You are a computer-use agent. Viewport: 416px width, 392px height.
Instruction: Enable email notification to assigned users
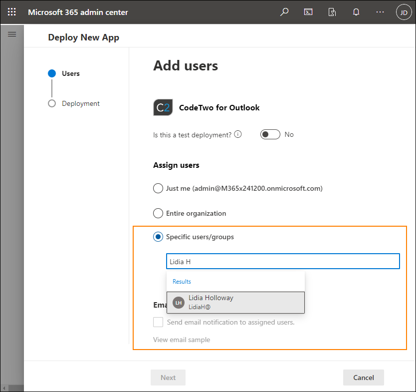pyautogui.click(x=158, y=322)
